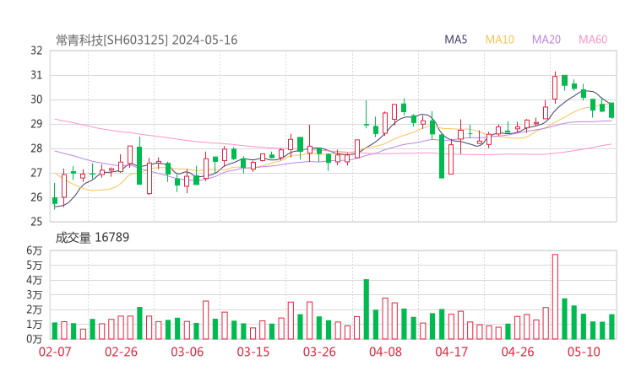Image resolution: width=625 pixels, height=371 pixels.
Task: Click the 03-26 date axis label
Action: coord(319,352)
